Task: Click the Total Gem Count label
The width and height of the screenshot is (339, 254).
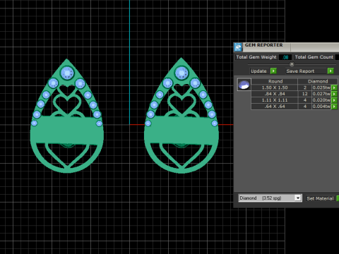Action: (x=314, y=57)
